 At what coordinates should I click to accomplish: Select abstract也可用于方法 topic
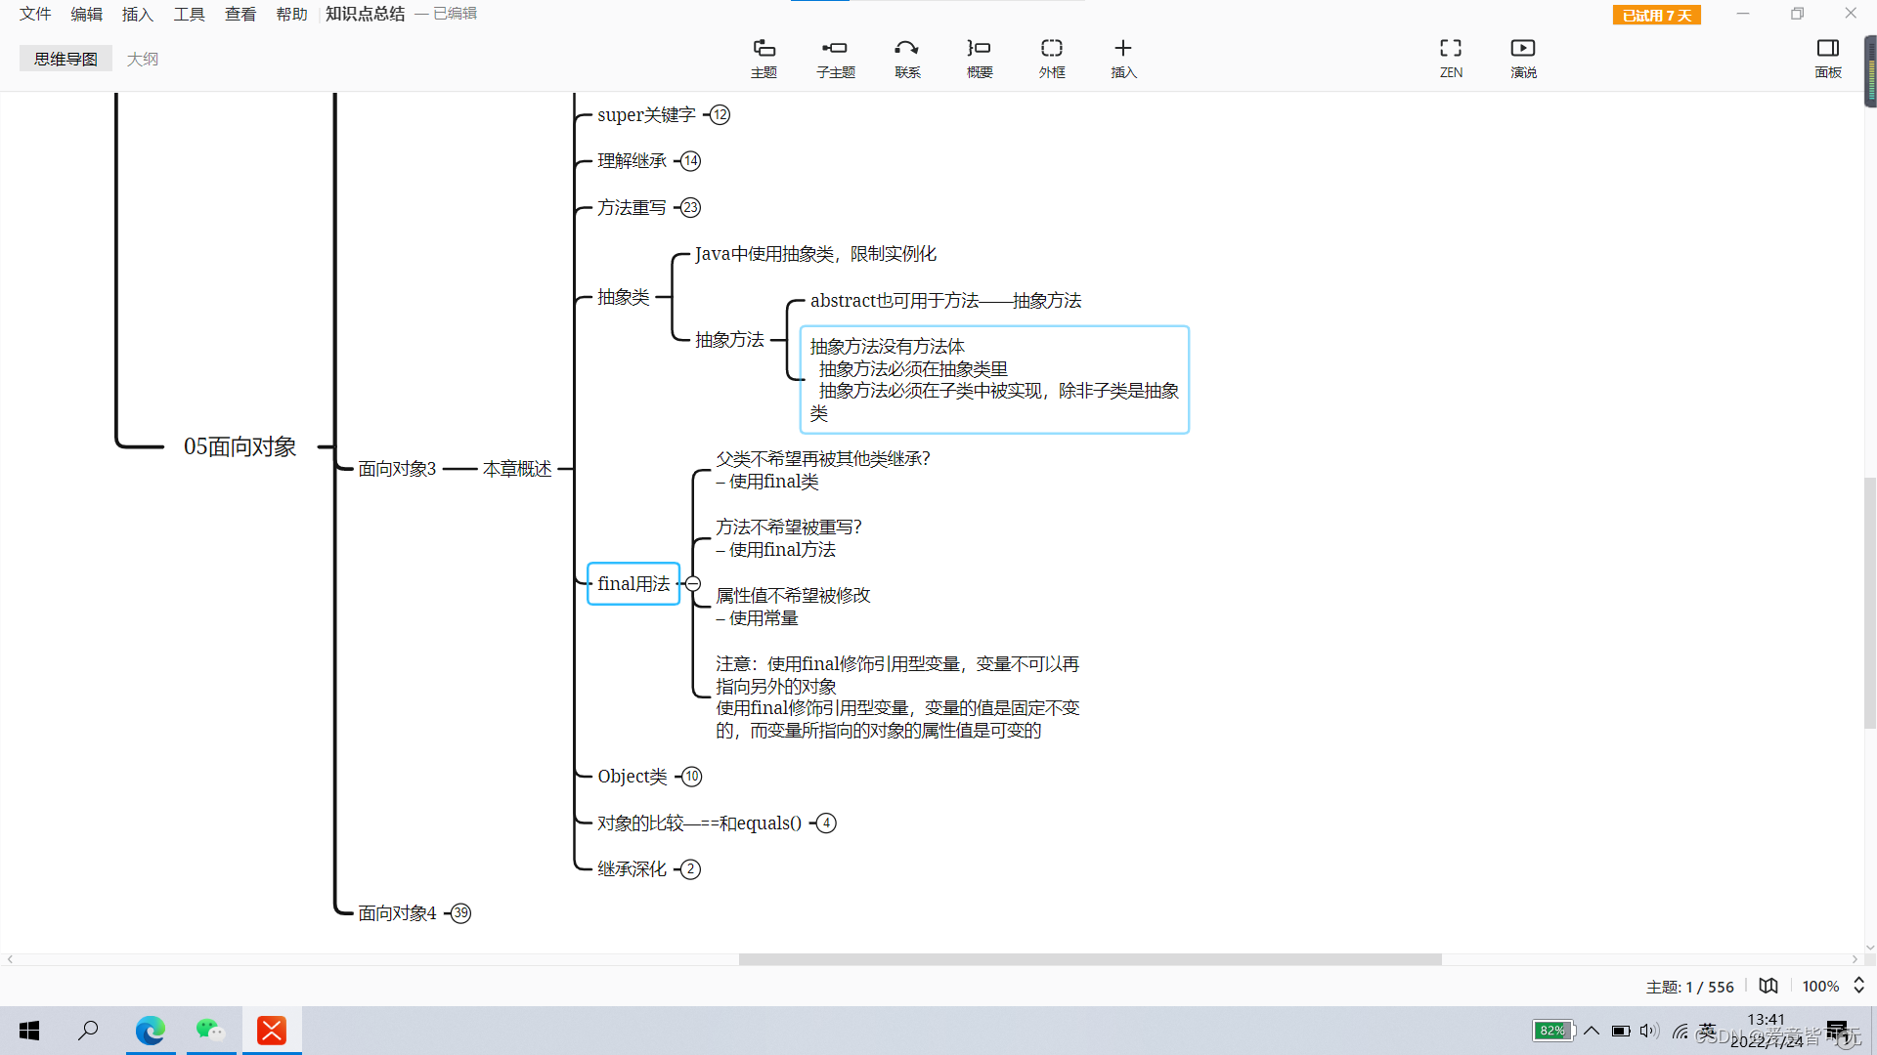(x=945, y=301)
